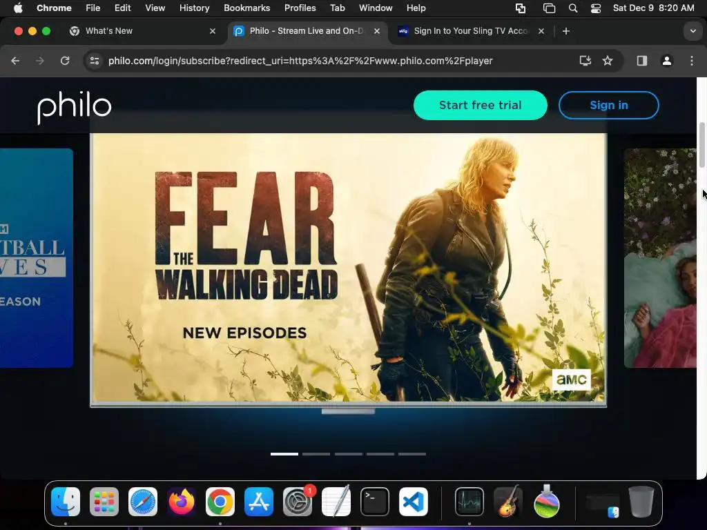Reload the Philo page
This screenshot has width=707, height=530.
pyautogui.click(x=65, y=61)
